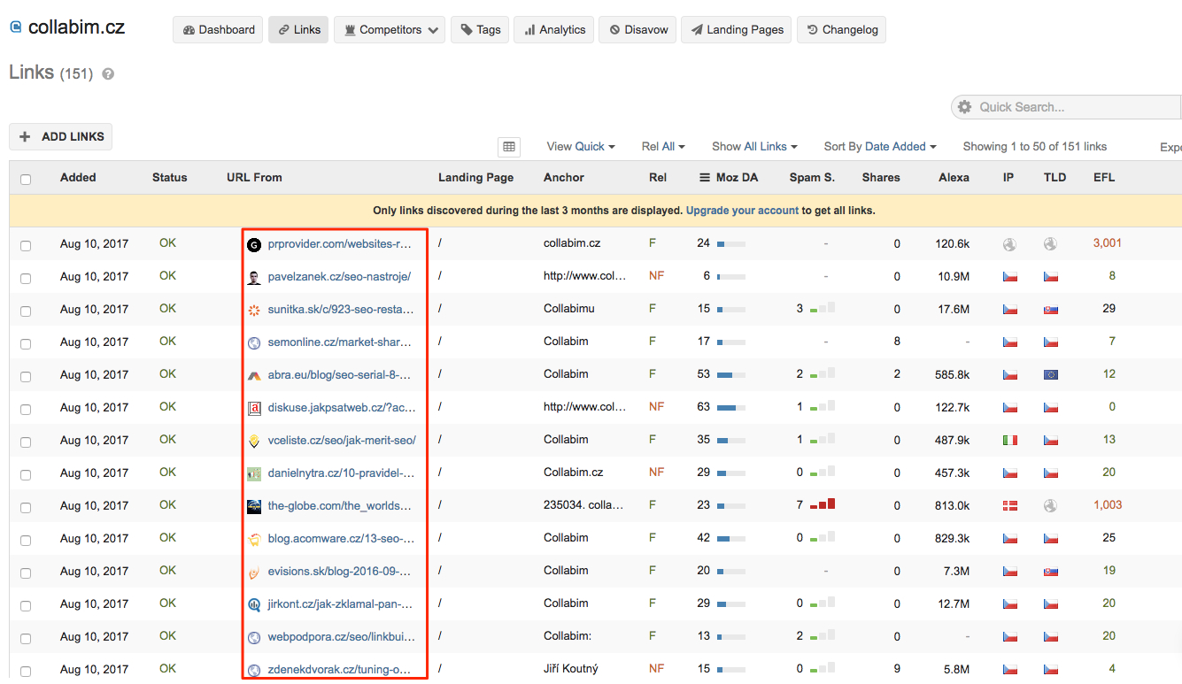
Task: Open the the-globe.com/the_worlds… link
Action: click(x=340, y=506)
